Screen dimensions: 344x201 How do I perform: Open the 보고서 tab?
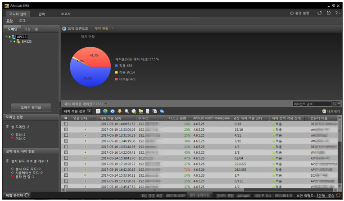(x=66, y=14)
